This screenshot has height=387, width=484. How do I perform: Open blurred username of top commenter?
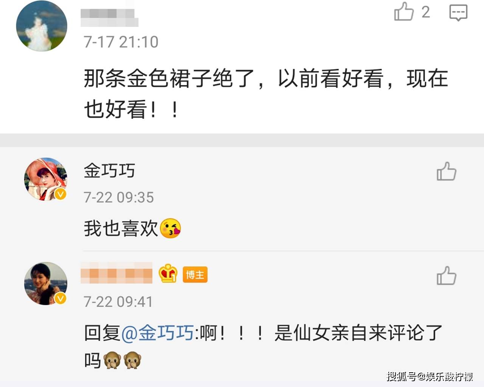109,17
